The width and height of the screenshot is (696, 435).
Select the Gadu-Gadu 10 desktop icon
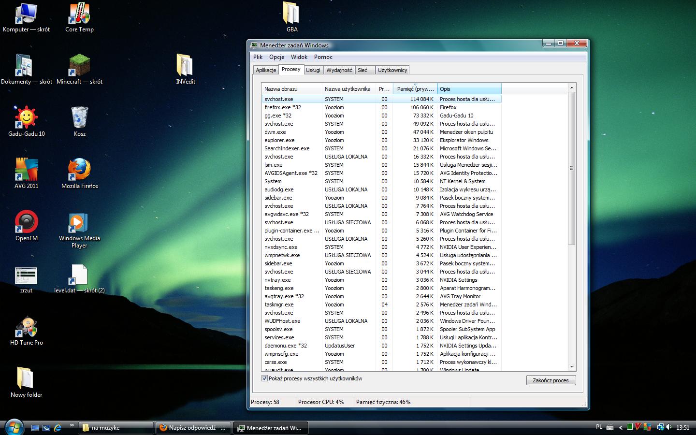coord(27,122)
